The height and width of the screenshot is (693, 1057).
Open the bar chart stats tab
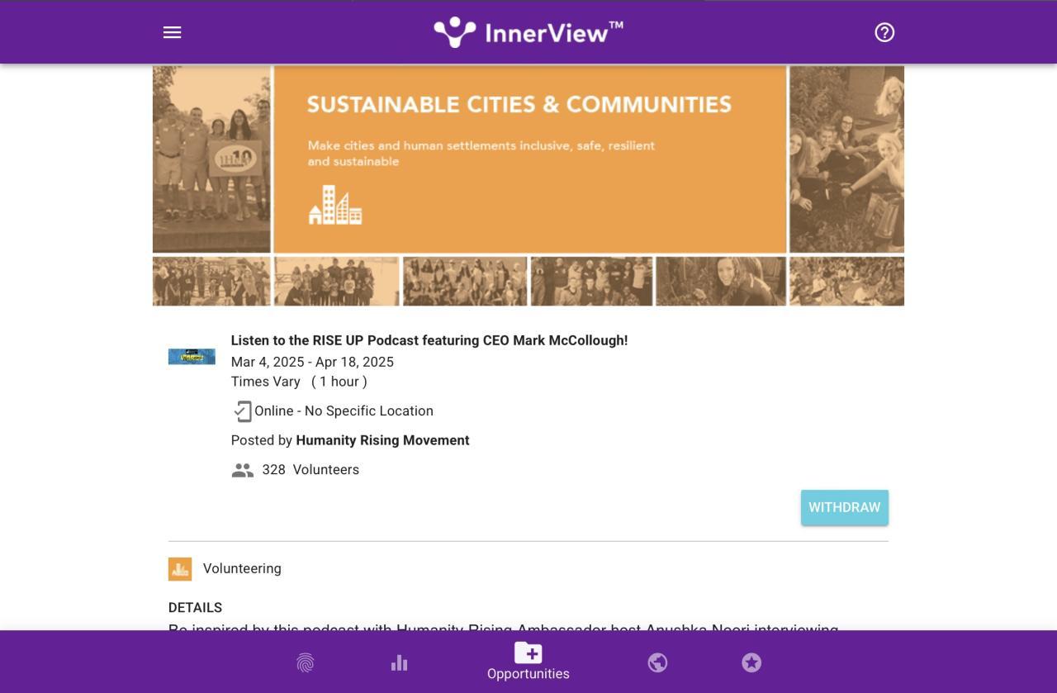[x=400, y=662]
